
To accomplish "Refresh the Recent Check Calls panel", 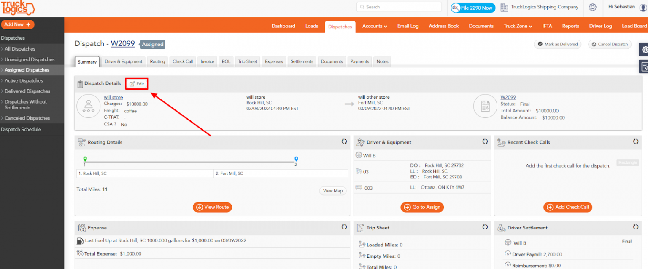I will click(x=636, y=142).
